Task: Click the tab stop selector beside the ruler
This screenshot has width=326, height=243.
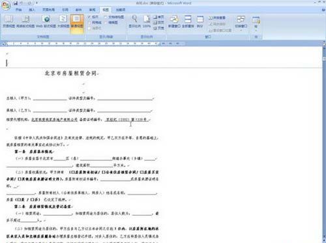Action: [x=3, y=44]
